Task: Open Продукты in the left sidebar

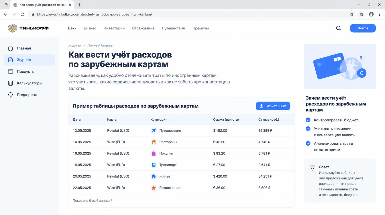Action: pyautogui.click(x=30, y=71)
